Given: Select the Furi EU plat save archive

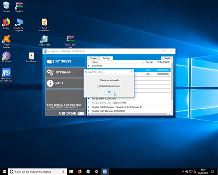Looking at the screenshot, I should [x=70, y=42].
